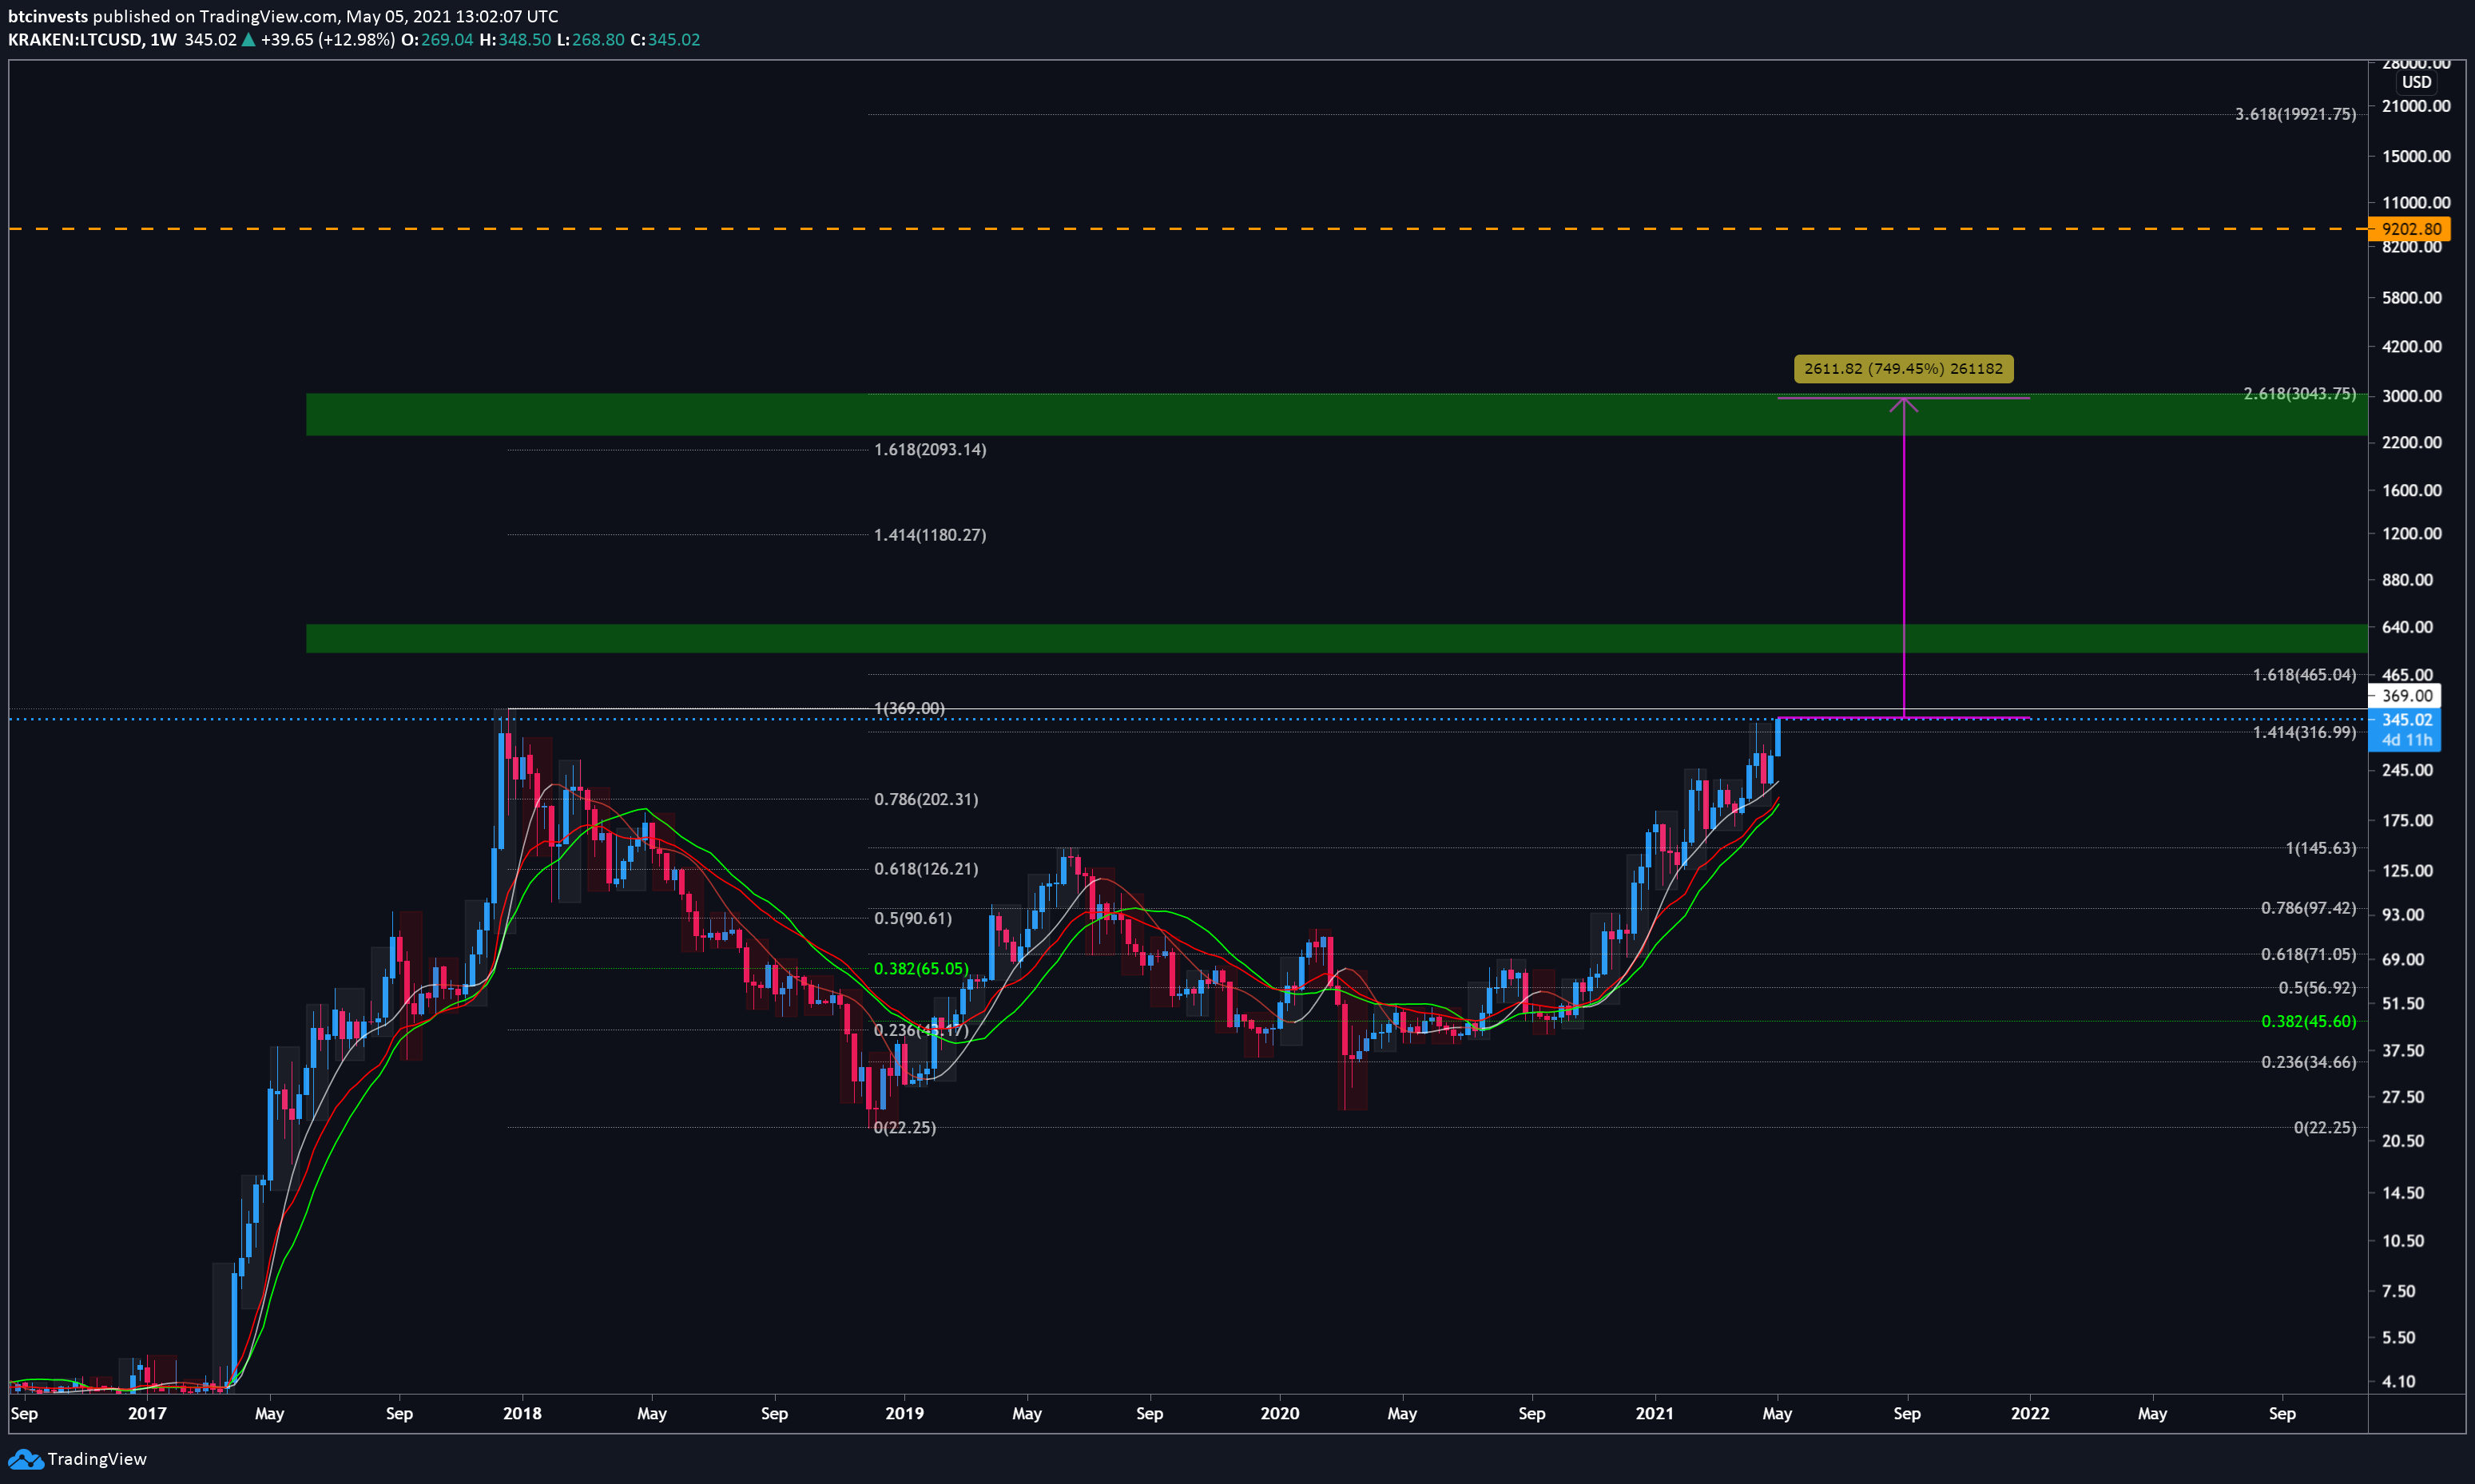This screenshot has height=1484, width=2475.
Task: Click the 2022 label on time axis
Action: click(x=2030, y=1414)
